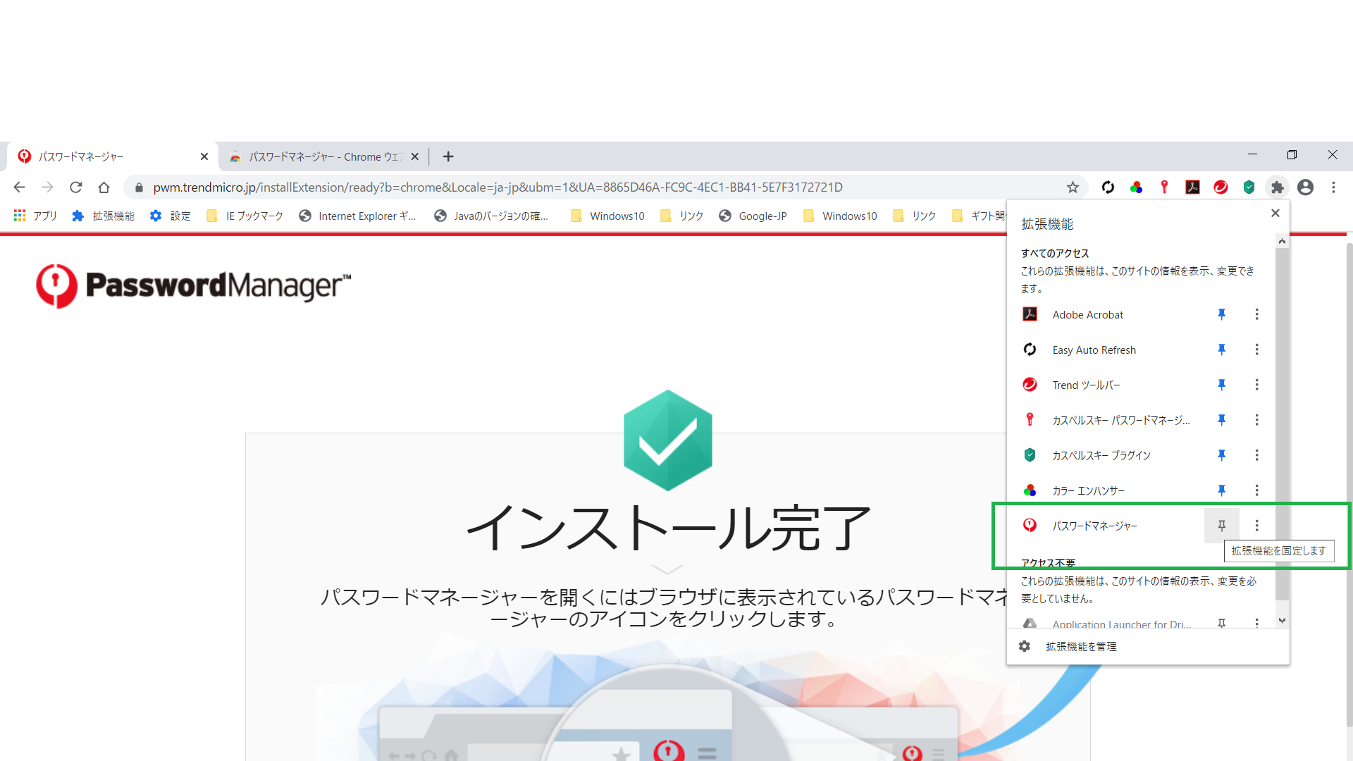Viewport: 1353px width, 761px height.
Task: Click Kaspersky Plugin shield toolbar icon
Action: (1249, 187)
